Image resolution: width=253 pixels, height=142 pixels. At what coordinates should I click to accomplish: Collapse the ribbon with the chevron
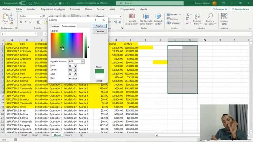point(250,28)
